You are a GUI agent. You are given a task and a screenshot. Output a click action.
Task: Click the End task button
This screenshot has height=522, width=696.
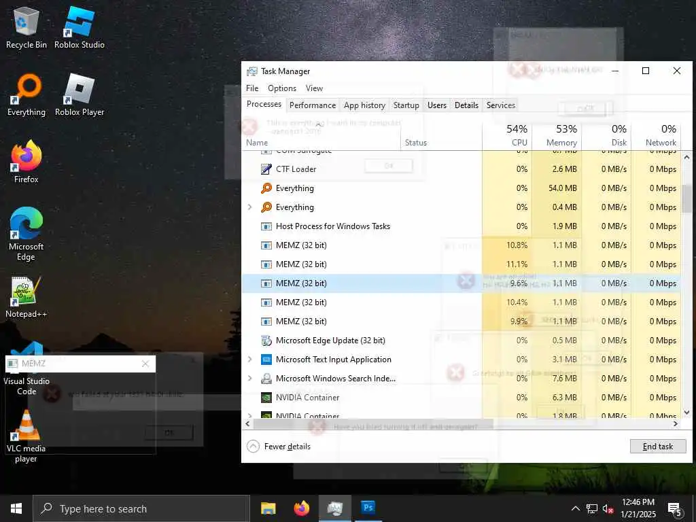pos(658,447)
